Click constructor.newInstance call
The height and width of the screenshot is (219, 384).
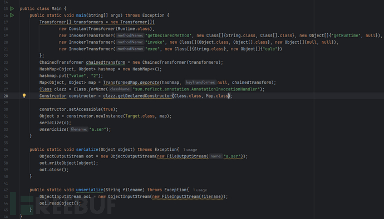95,116
